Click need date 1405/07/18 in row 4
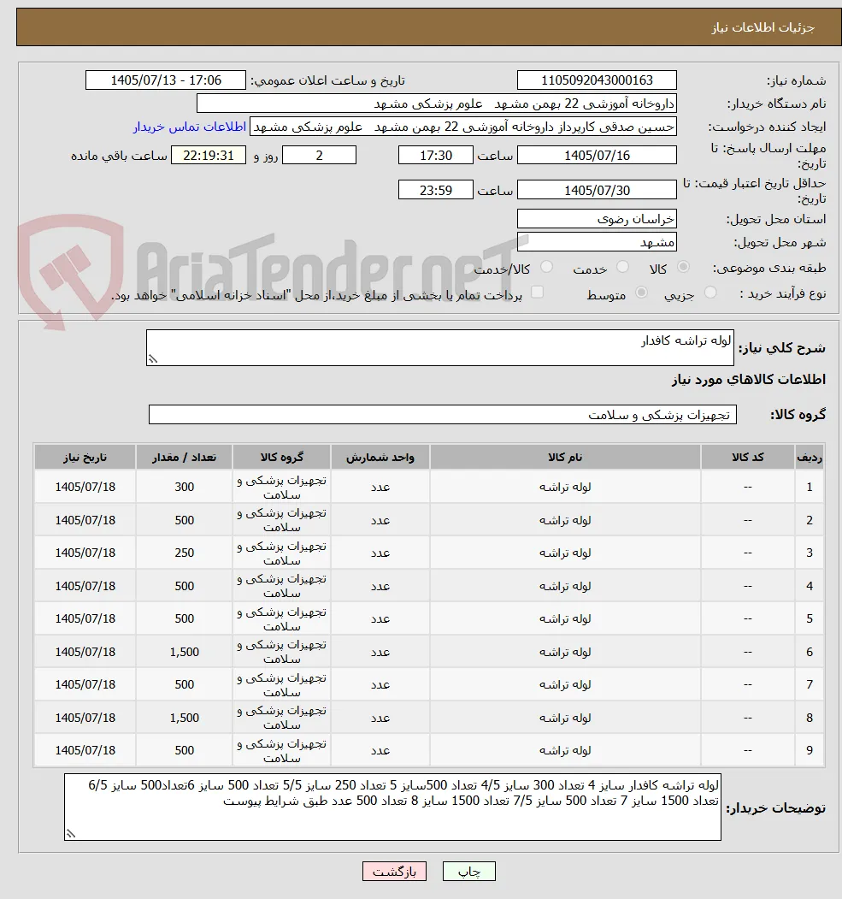 [x=85, y=586]
